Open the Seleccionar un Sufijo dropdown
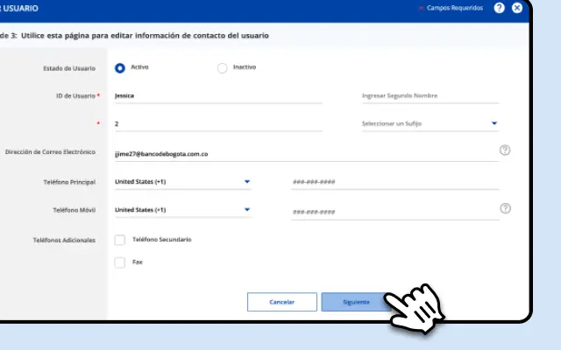561x350 pixels. coord(430,123)
